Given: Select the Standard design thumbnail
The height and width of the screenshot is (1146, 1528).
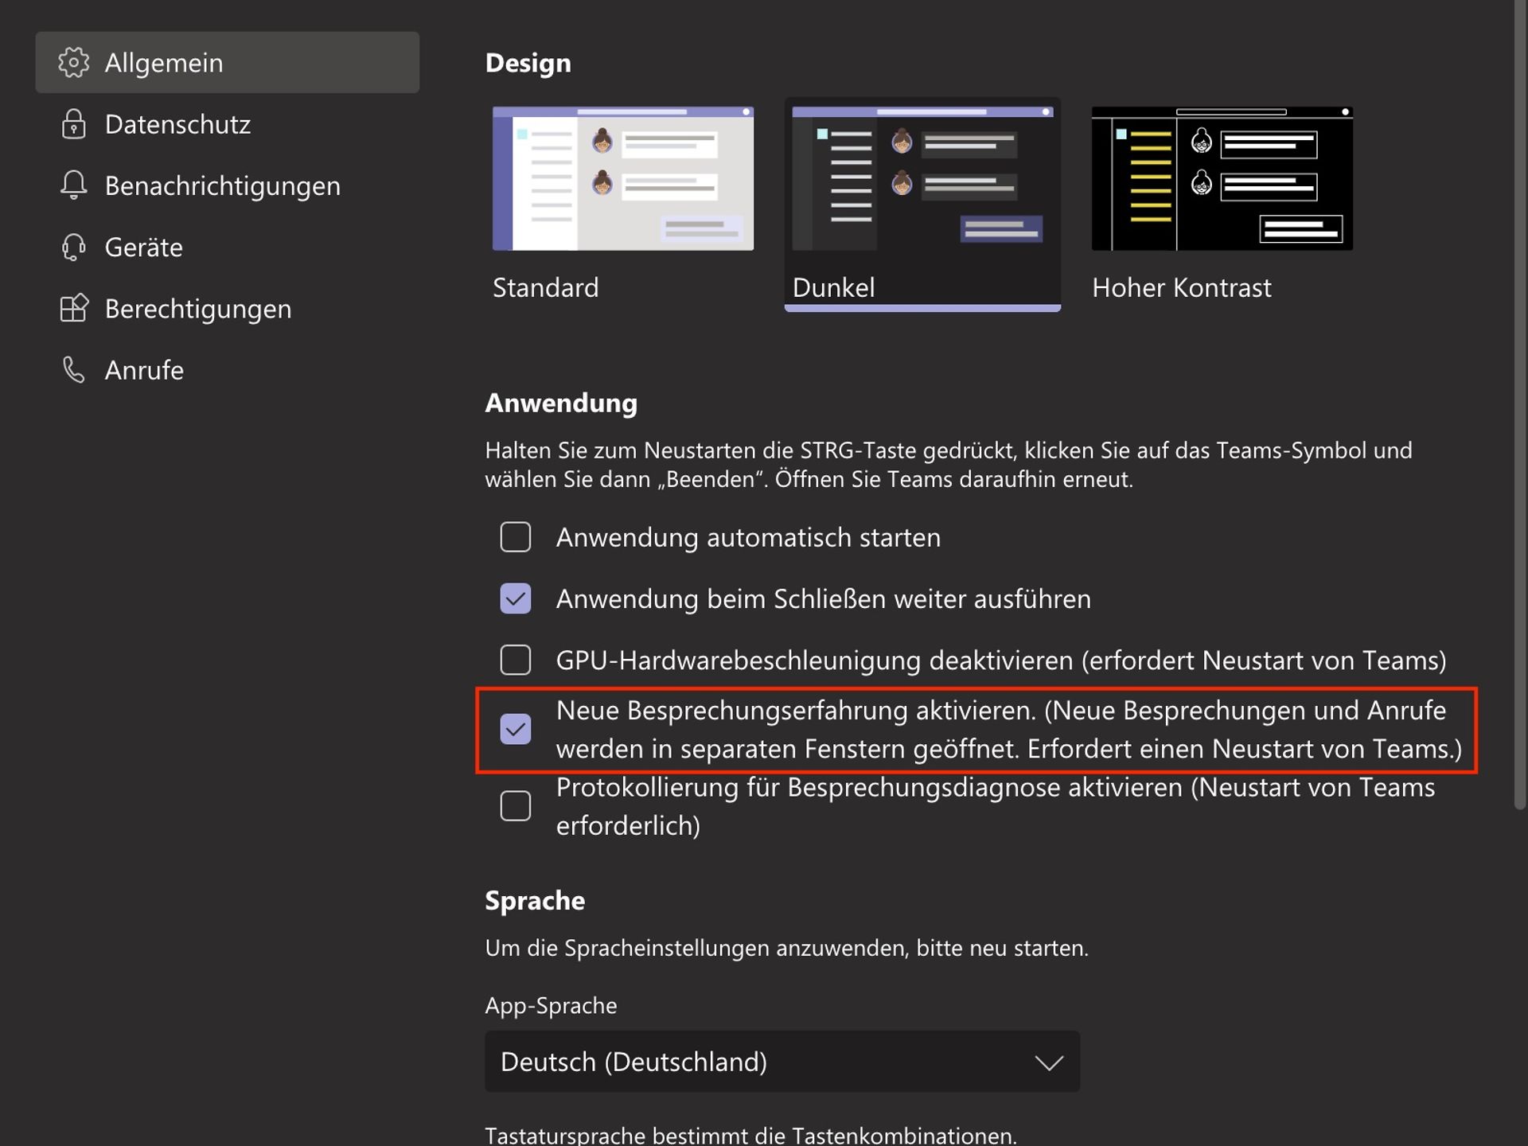Looking at the screenshot, I should click(x=622, y=179).
